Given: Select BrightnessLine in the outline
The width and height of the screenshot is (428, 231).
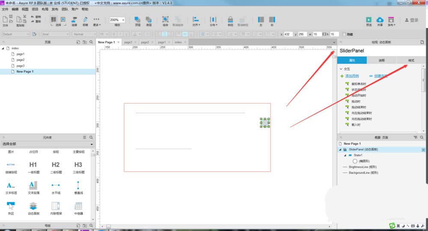Looking at the screenshot, I should [x=363, y=167].
